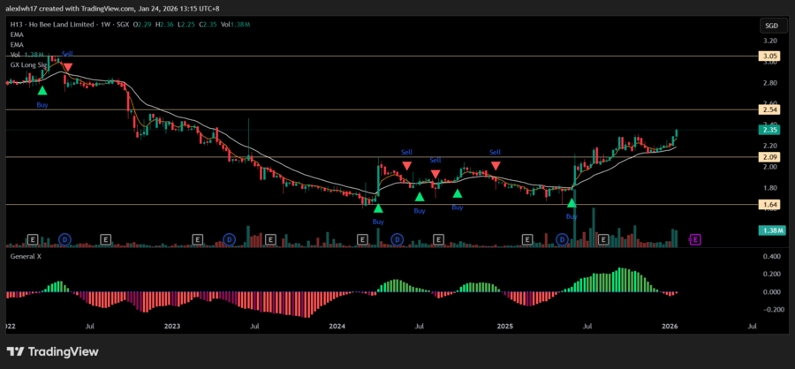Click the General X indicator pane title
The height and width of the screenshot is (369, 795).
click(x=28, y=256)
